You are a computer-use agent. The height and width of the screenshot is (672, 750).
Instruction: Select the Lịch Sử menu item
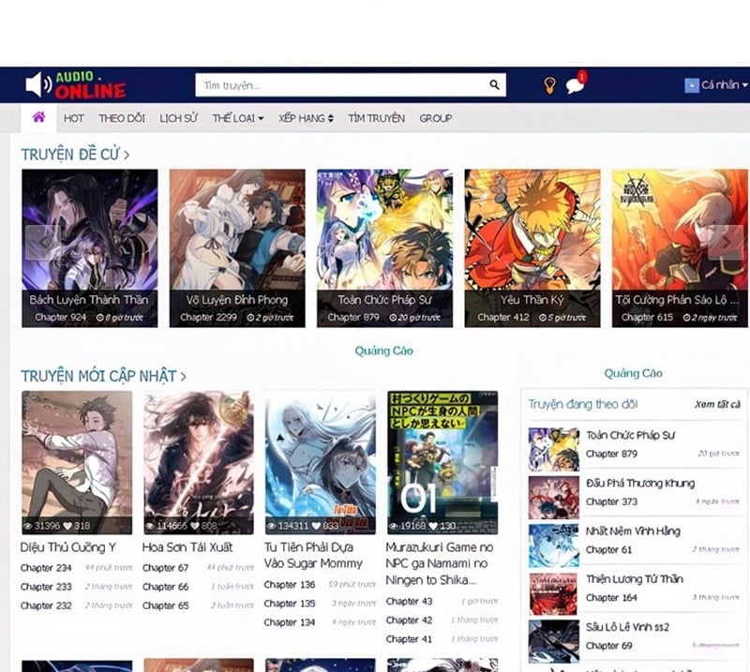coord(178,118)
